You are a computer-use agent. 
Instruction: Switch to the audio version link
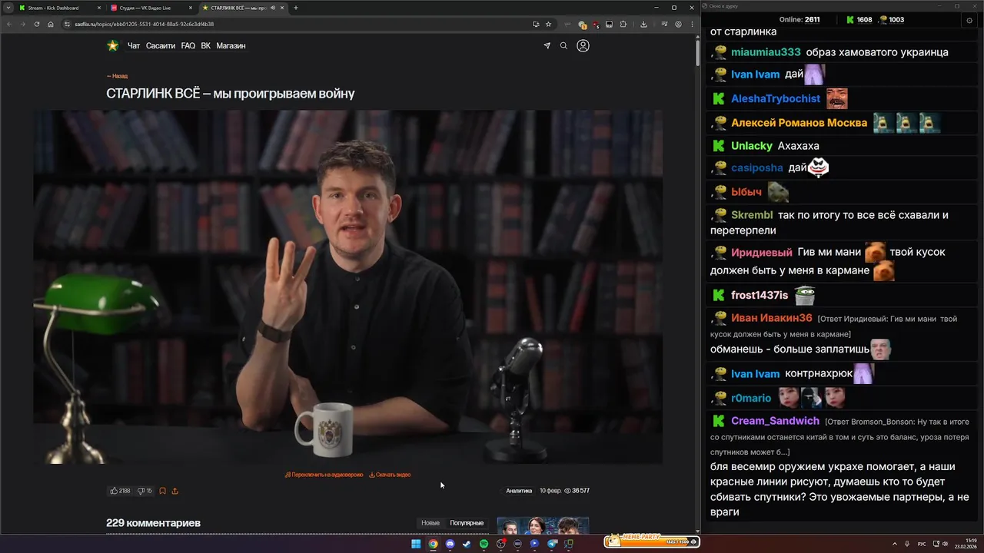pyautogui.click(x=324, y=475)
